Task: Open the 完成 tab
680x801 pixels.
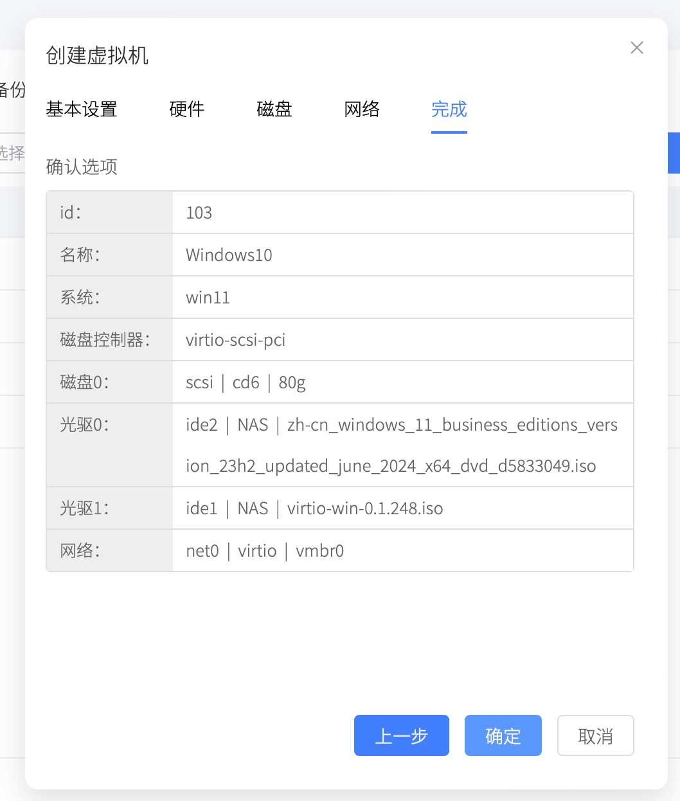Action: point(449,110)
